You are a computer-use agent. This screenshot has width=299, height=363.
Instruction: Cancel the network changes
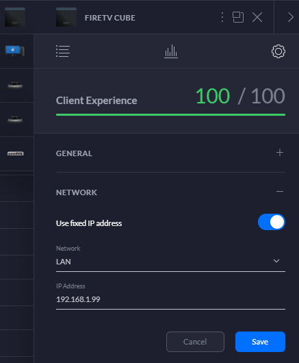click(x=195, y=342)
